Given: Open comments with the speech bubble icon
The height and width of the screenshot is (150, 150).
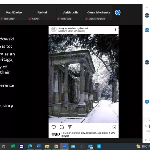Looking at the screenshot, I should tap(62, 127).
